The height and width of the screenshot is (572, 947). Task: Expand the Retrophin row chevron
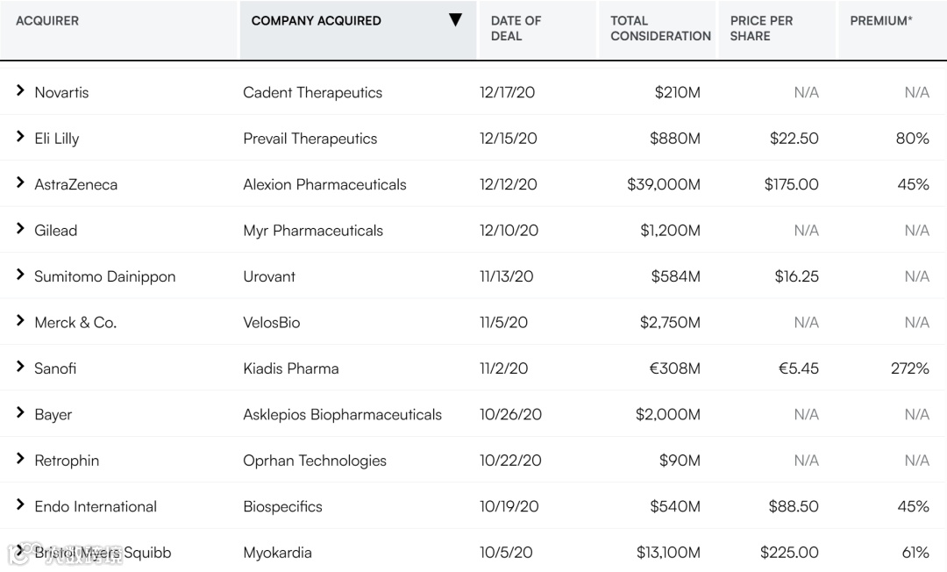click(x=20, y=460)
